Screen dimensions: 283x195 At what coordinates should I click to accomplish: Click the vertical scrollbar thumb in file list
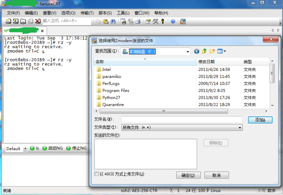(272, 73)
